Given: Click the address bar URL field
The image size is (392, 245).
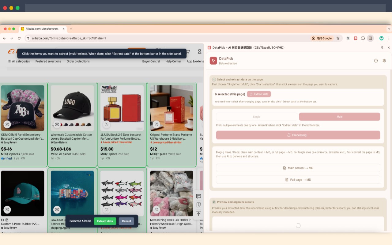Looking at the screenshot, I should coord(168,38).
